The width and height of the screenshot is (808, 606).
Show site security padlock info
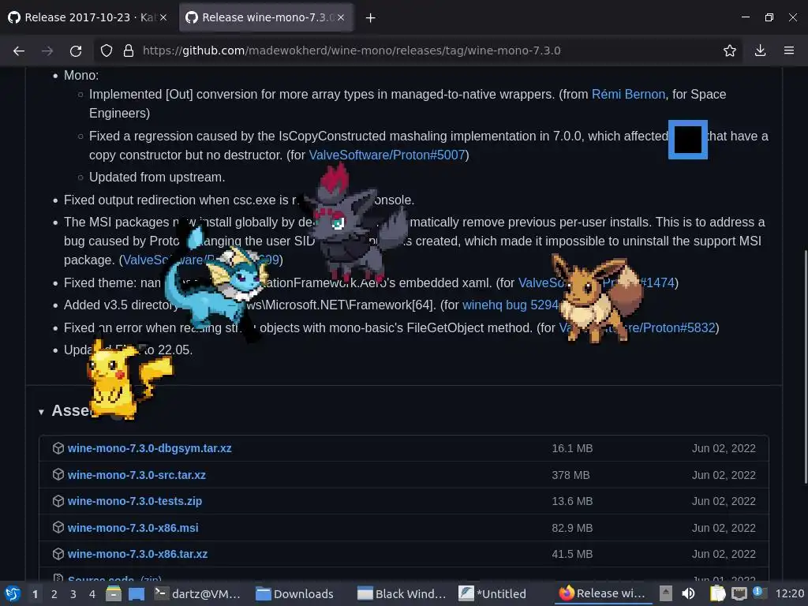(x=129, y=50)
